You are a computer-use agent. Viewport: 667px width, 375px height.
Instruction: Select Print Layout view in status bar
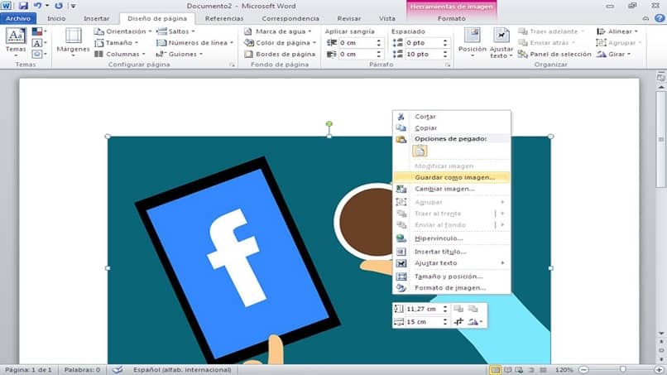coord(495,370)
